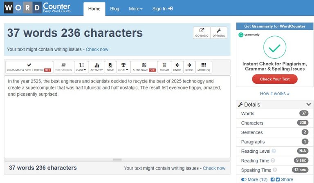Click the Undo arrow
This screenshot has height=183, width=314.
177,67
